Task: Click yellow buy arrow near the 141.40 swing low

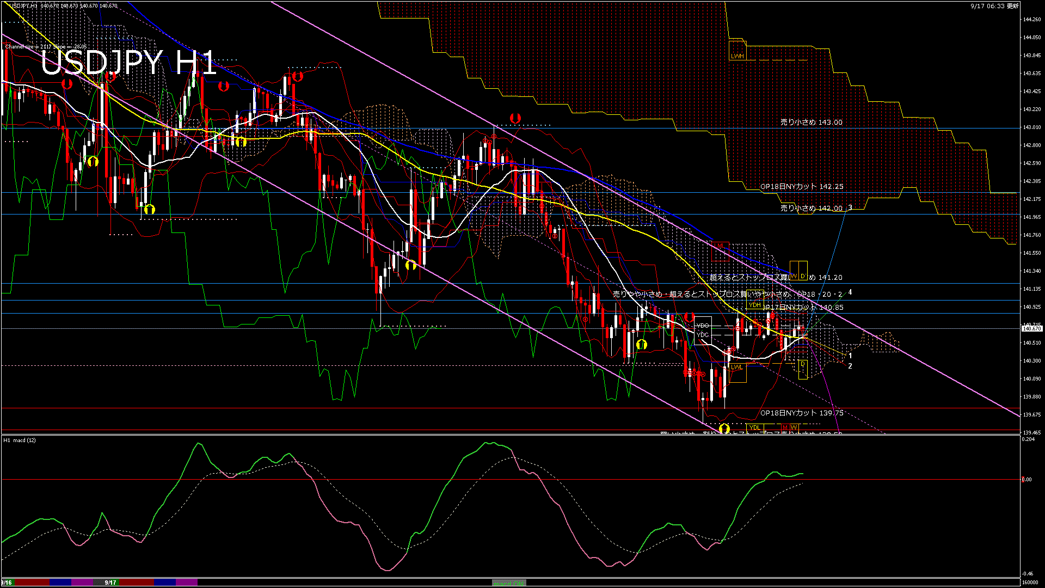Action: (411, 265)
